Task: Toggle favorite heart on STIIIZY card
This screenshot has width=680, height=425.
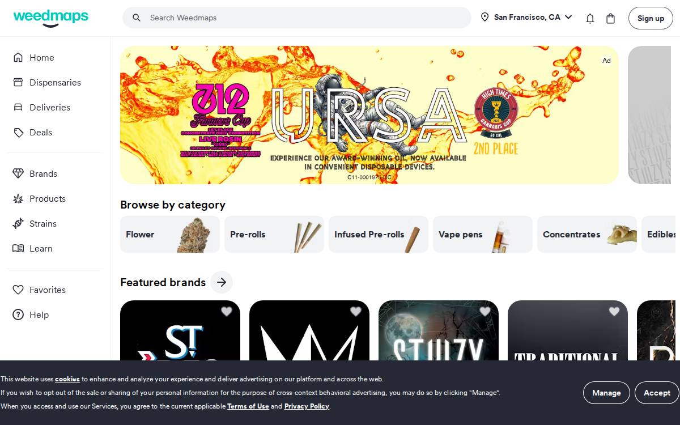Action: click(x=485, y=311)
